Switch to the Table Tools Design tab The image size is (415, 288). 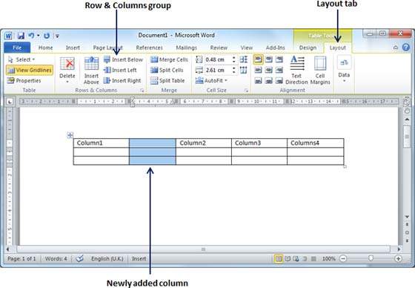point(308,48)
